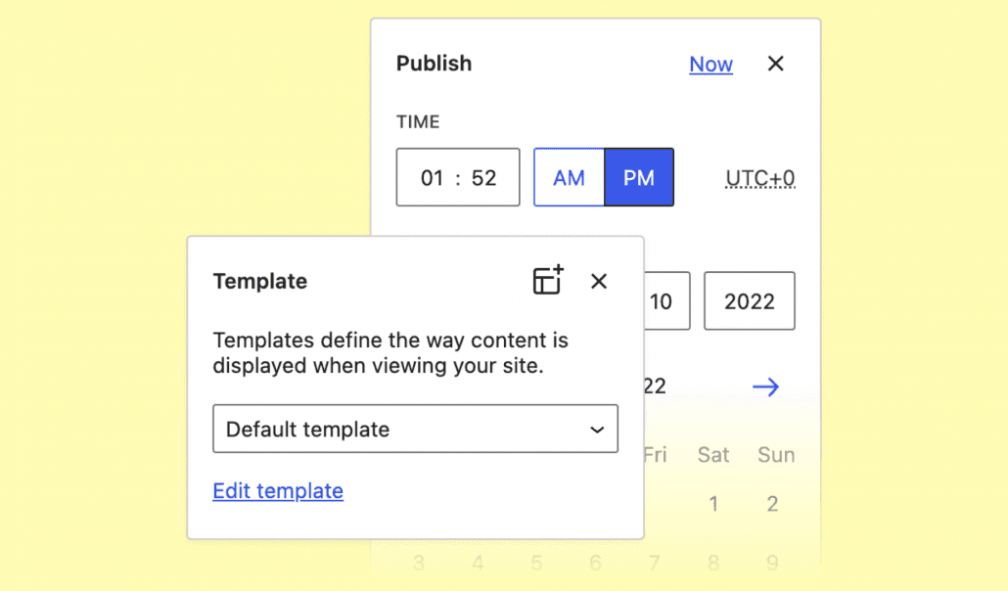Close the Publish date panel
Screen dimensions: 1008x591
(775, 64)
